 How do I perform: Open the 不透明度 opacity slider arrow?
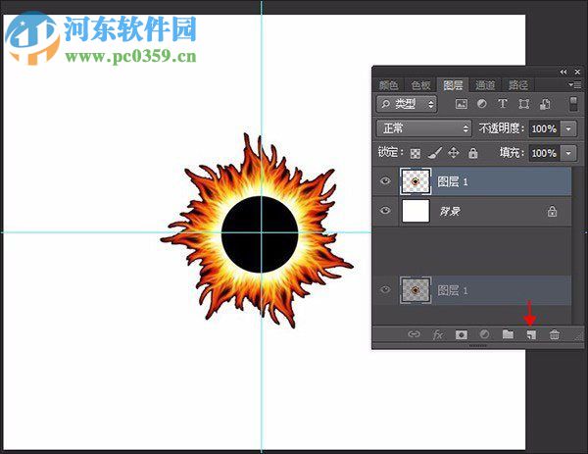tap(568, 129)
